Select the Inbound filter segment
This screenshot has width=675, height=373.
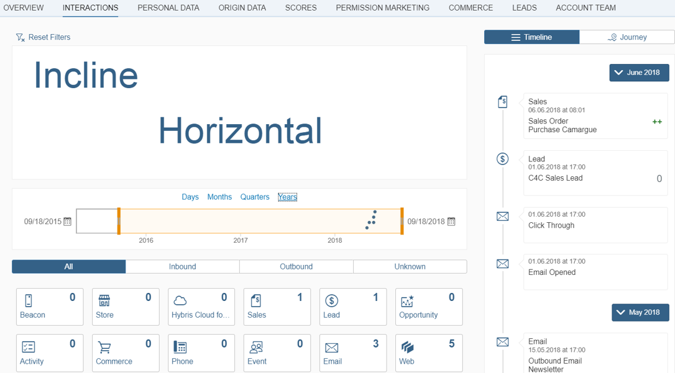(182, 267)
